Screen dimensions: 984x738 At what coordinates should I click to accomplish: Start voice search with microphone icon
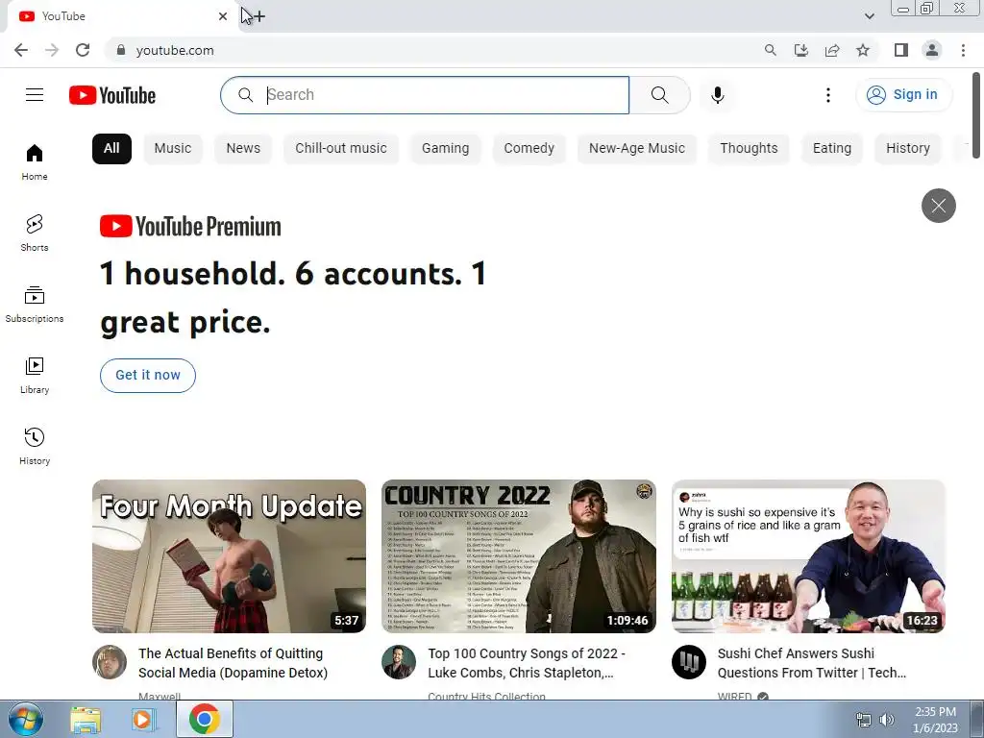point(718,95)
